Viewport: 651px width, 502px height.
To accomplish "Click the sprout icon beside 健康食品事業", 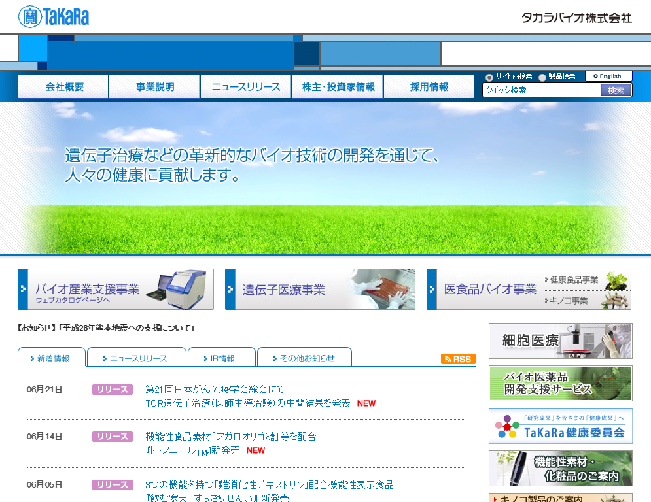I will coord(616,280).
